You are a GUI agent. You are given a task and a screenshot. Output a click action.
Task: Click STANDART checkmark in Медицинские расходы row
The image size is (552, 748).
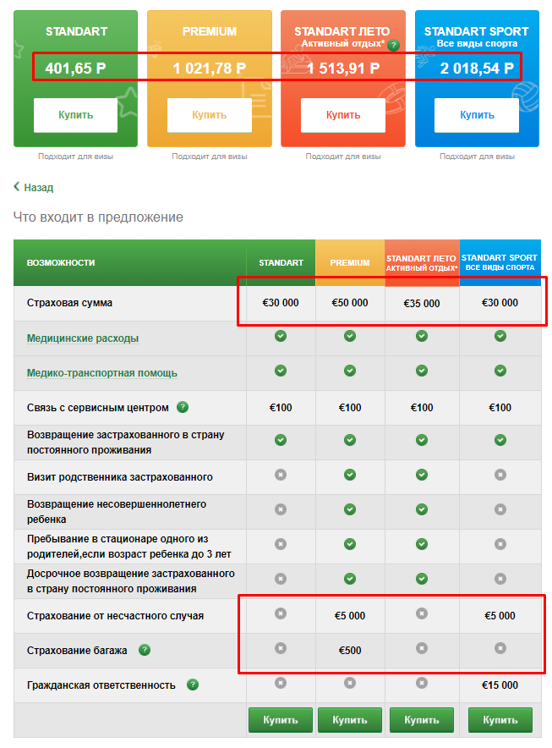pos(281,336)
